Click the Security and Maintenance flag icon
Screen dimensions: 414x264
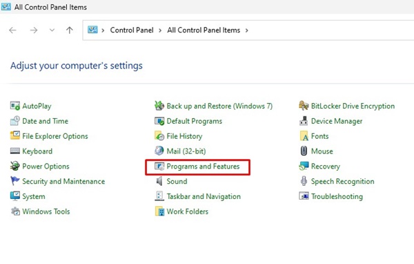(x=15, y=181)
